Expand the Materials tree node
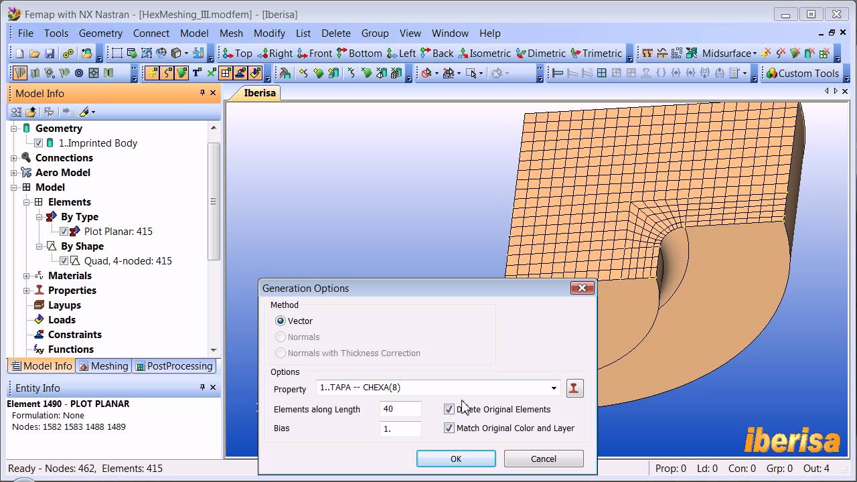 [27, 276]
